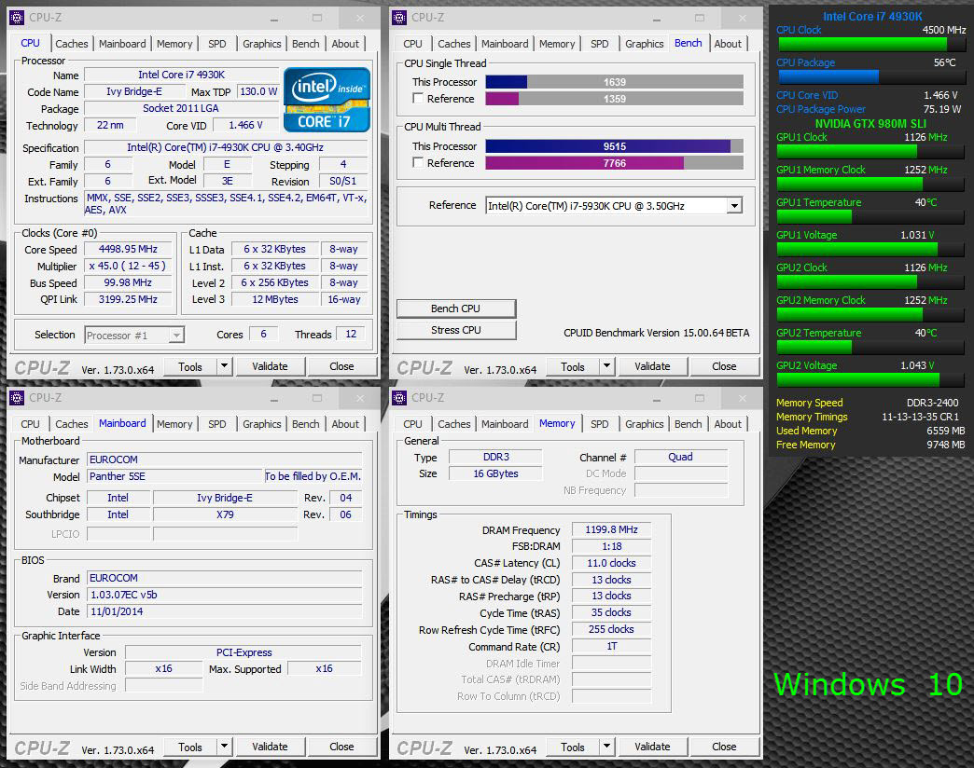Image resolution: width=974 pixels, height=768 pixels.
Task: Click the CPU-Z title bar icon of the Memory window
Action: [399, 398]
